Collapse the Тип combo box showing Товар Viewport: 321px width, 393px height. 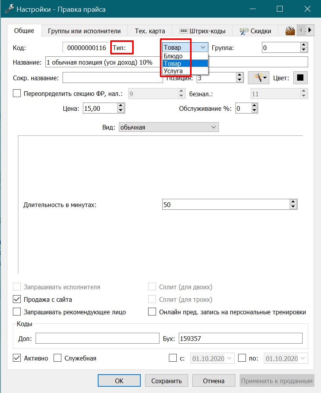click(185, 47)
